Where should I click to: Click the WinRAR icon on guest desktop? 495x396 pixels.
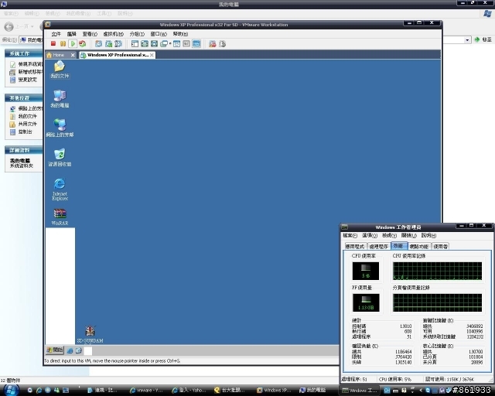(60, 217)
